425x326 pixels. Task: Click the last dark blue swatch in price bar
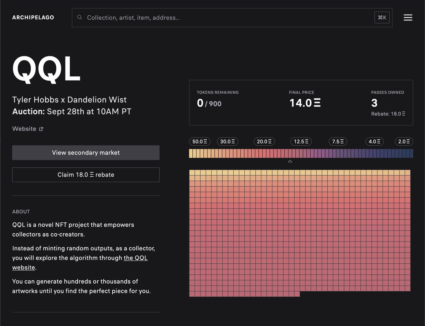coord(411,153)
